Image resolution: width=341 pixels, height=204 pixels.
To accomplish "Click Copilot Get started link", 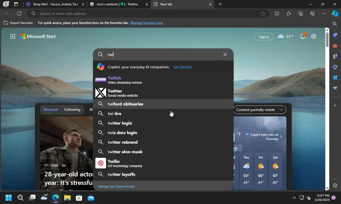I will pos(182,67).
